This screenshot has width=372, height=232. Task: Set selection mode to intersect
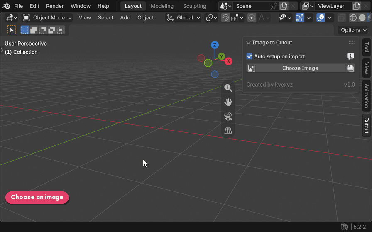(61, 30)
